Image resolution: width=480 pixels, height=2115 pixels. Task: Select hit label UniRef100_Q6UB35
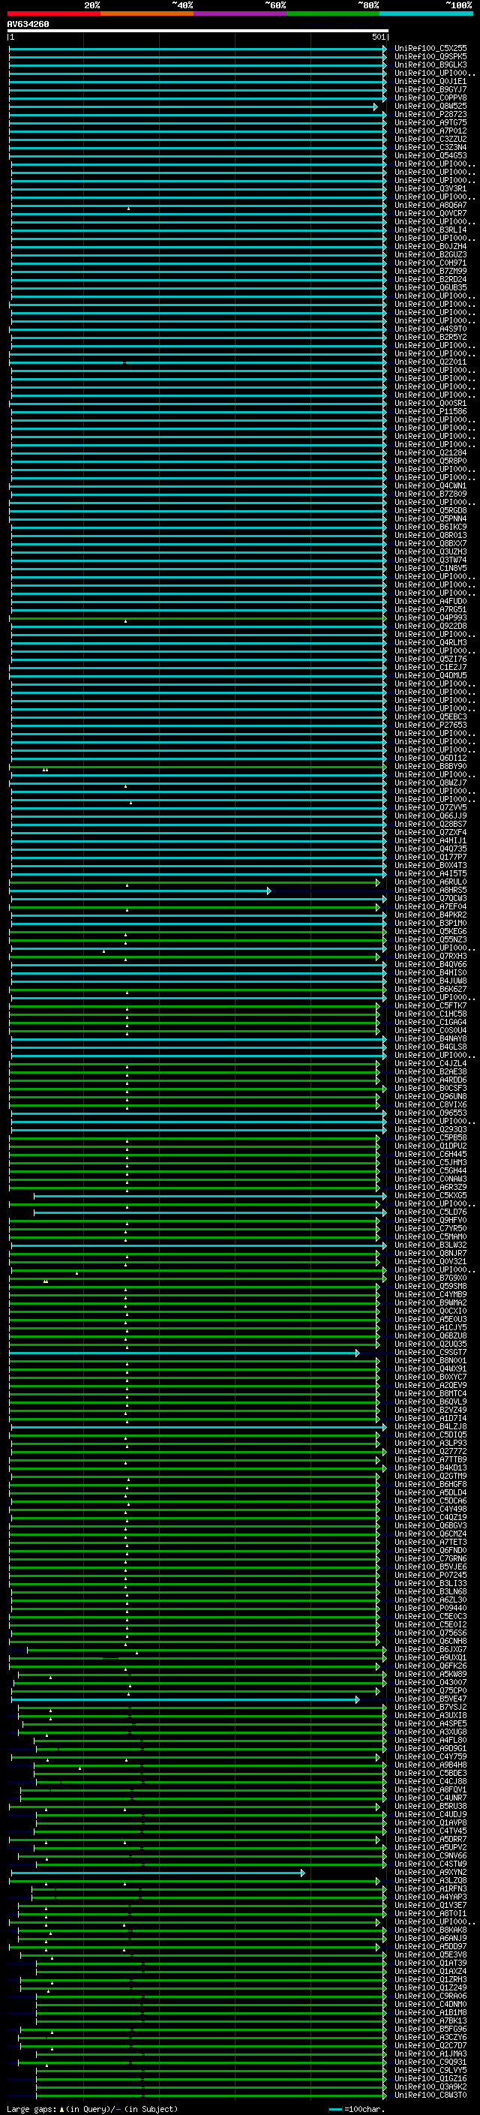(x=430, y=287)
